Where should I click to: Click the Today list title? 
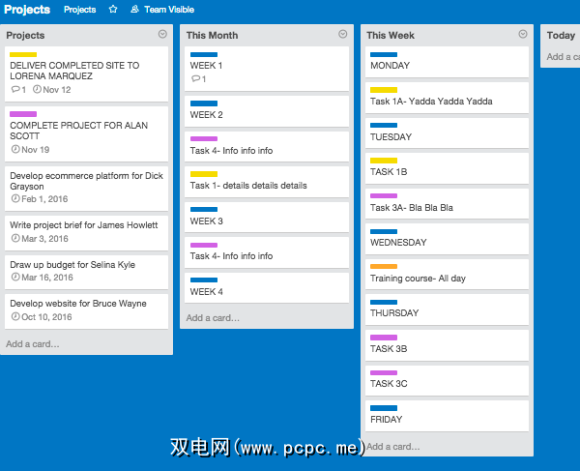(561, 35)
